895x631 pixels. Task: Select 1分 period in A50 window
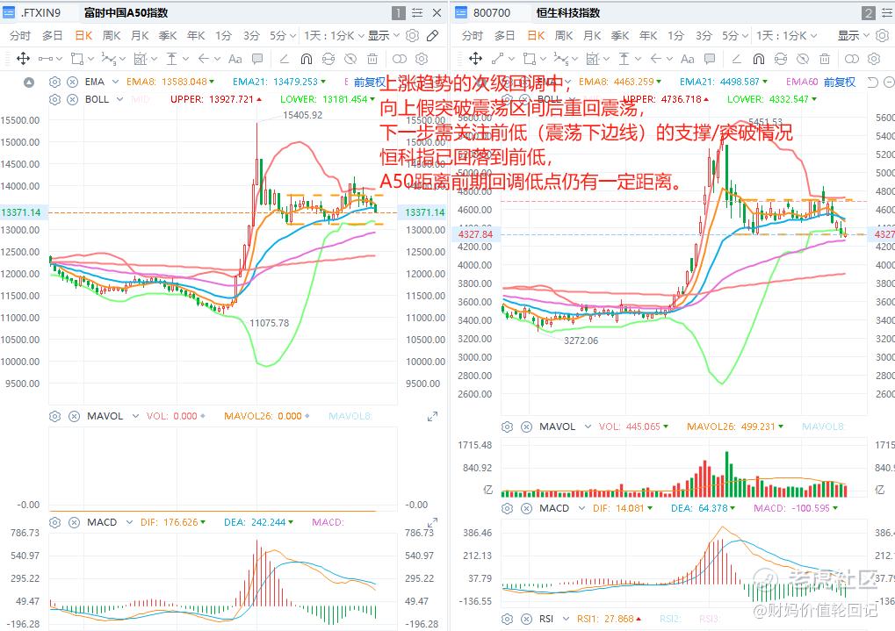click(x=223, y=35)
